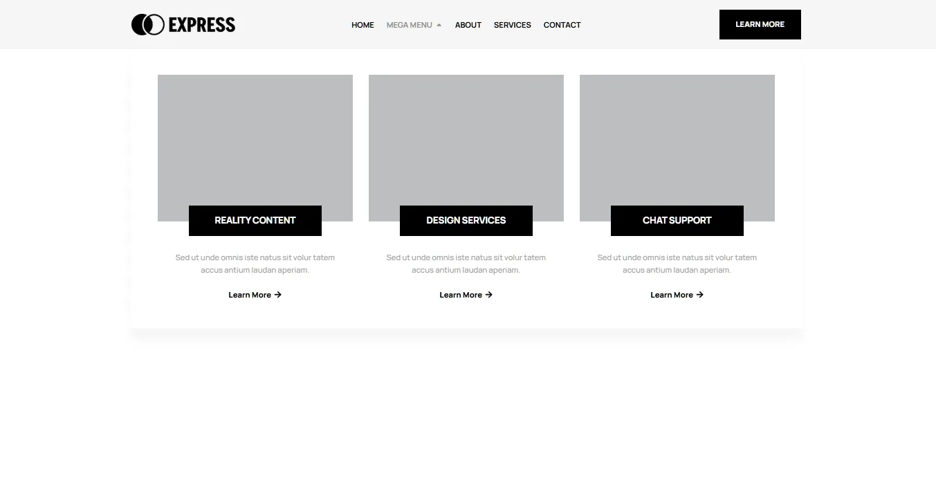Click the Design Services black label
Viewport: 936px width, 490px height.
(x=466, y=221)
